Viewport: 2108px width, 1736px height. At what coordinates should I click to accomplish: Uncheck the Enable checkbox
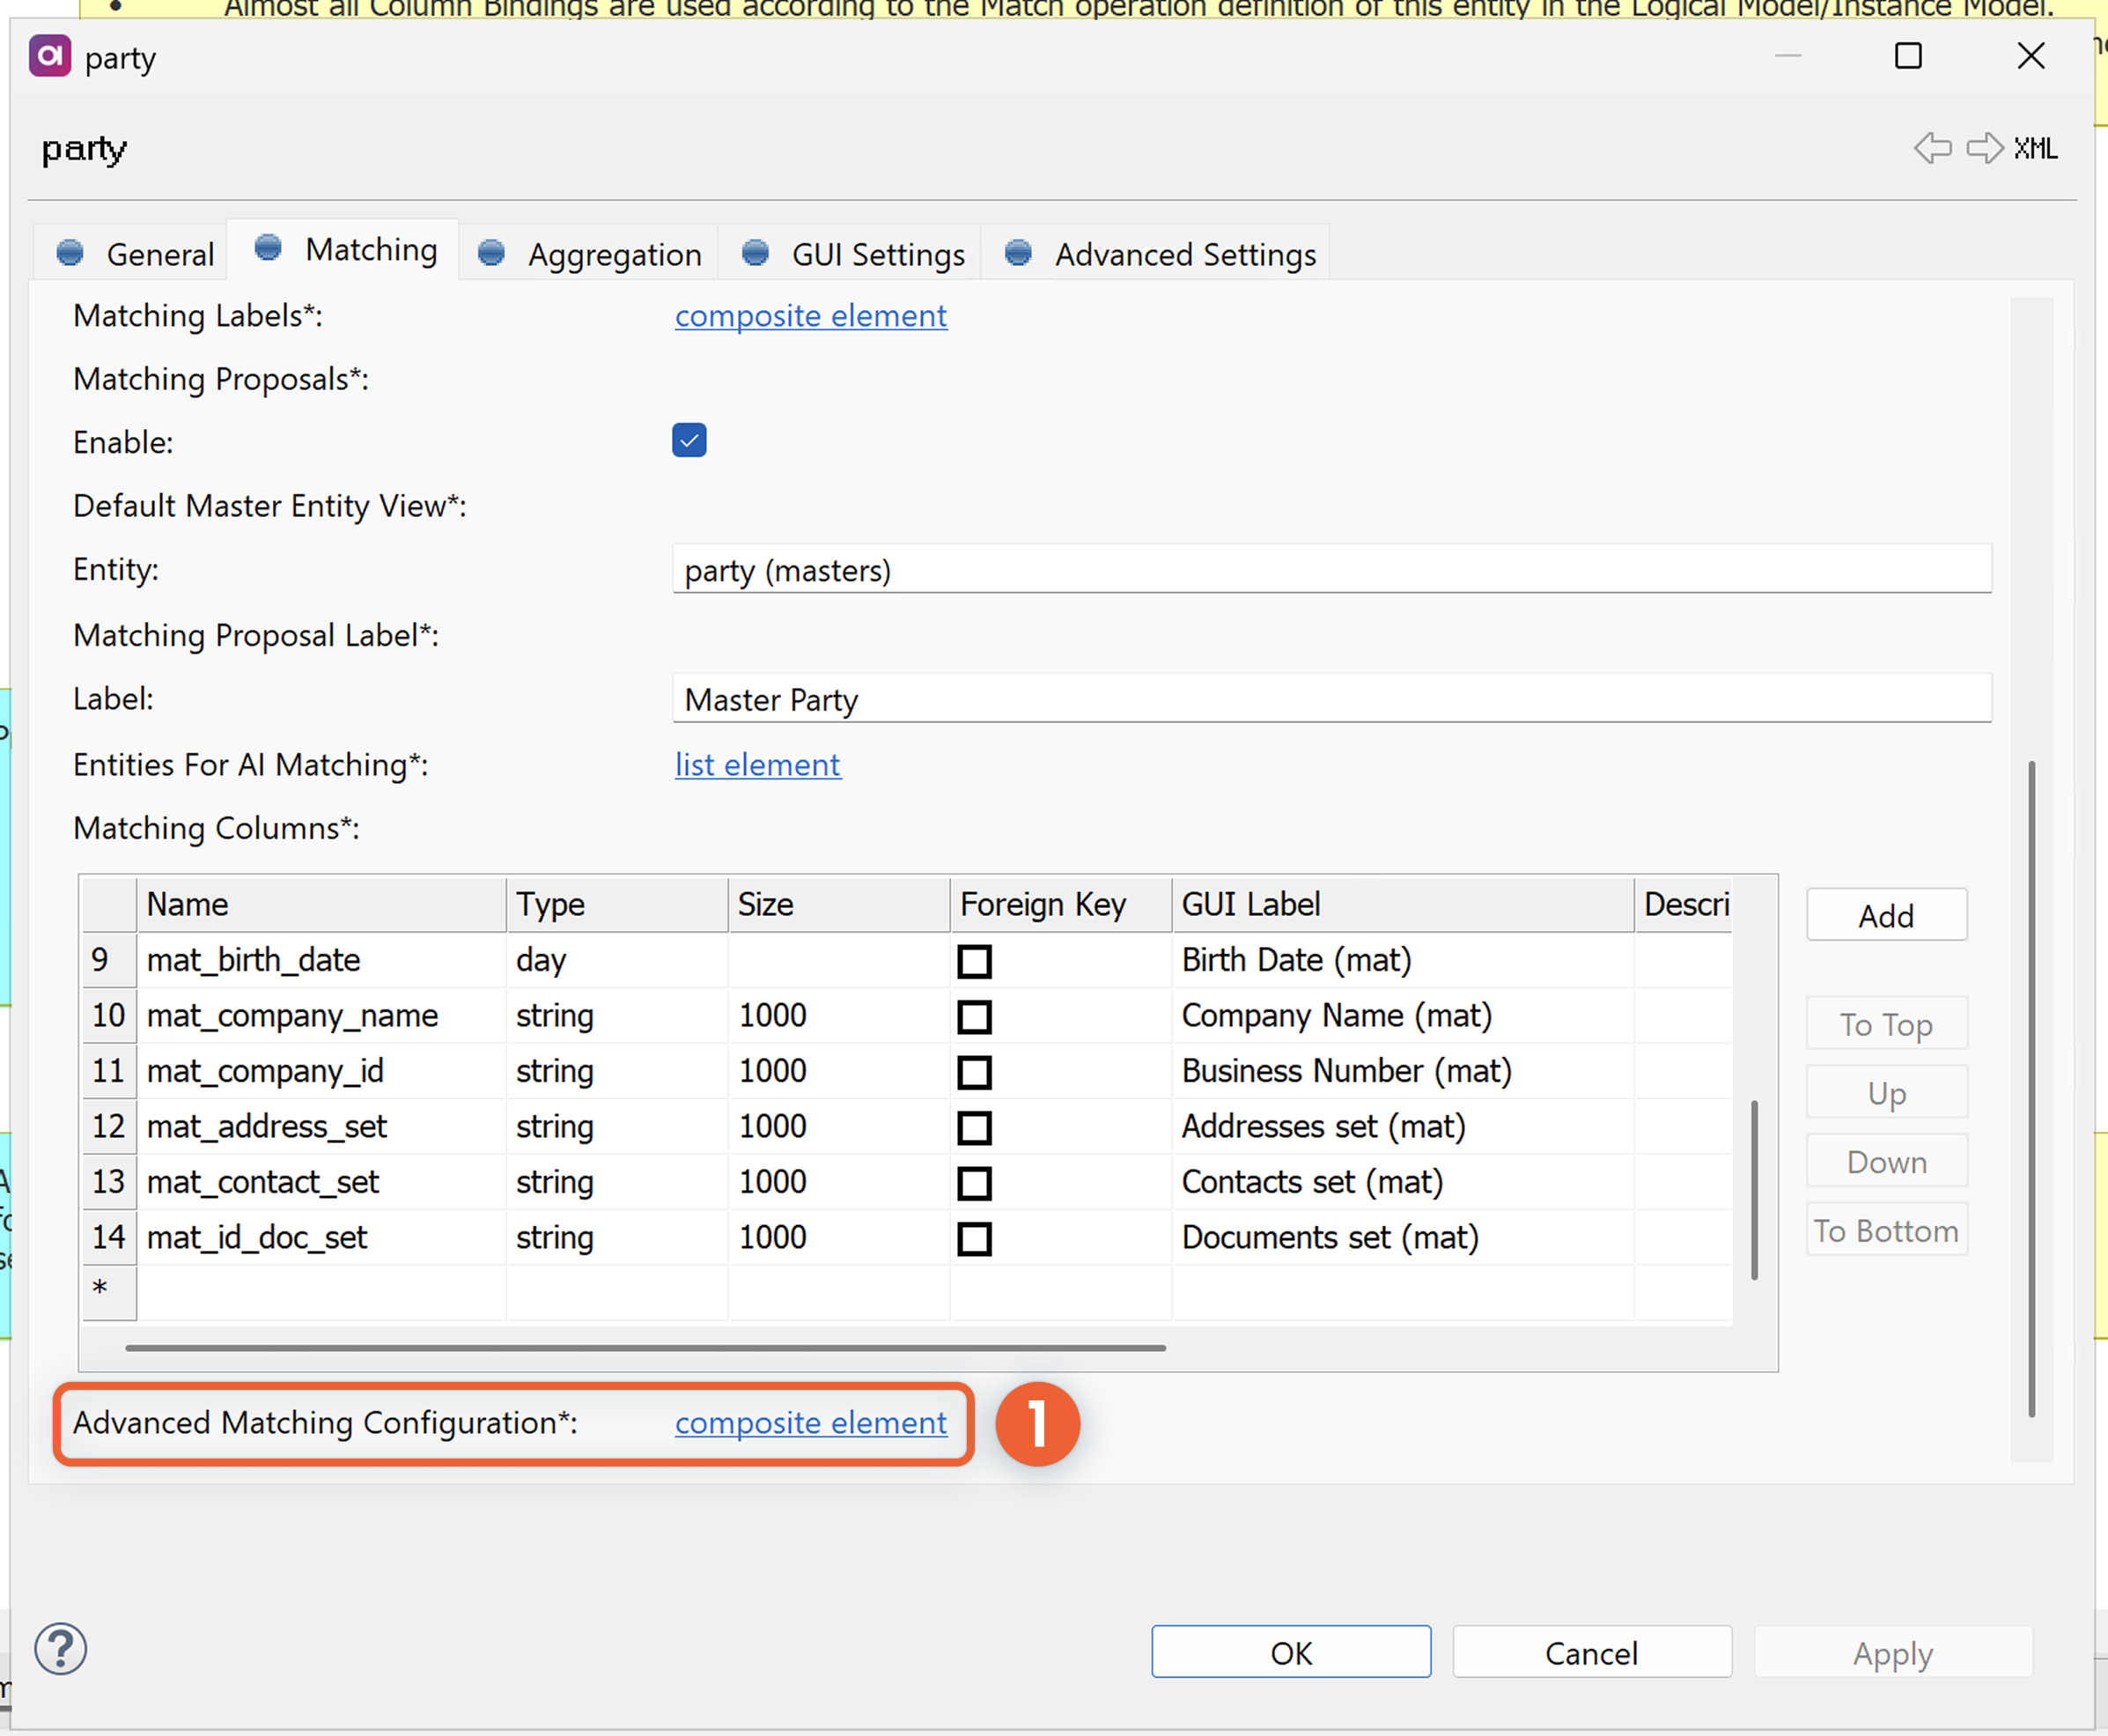(689, 440)
